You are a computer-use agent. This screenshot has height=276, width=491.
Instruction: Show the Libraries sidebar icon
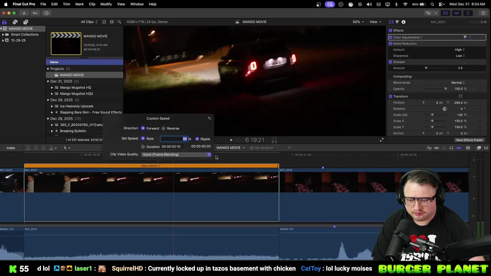4,22
